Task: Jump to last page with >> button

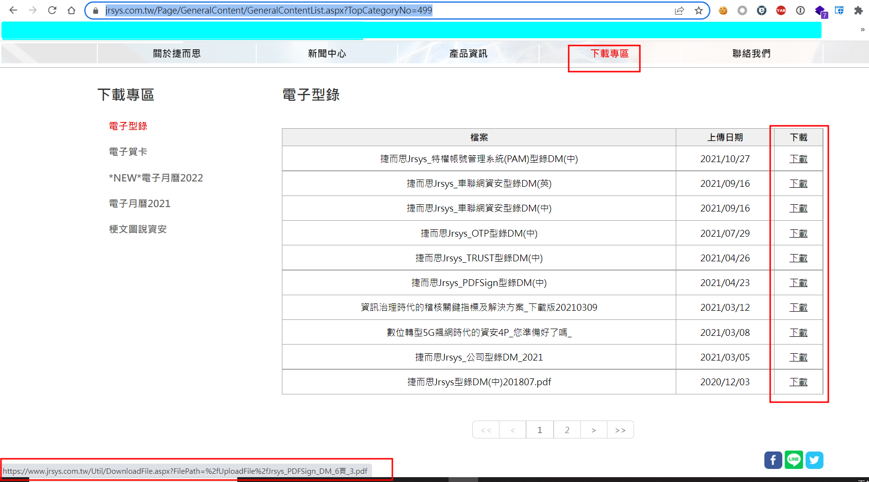Action: pos(621,430)
